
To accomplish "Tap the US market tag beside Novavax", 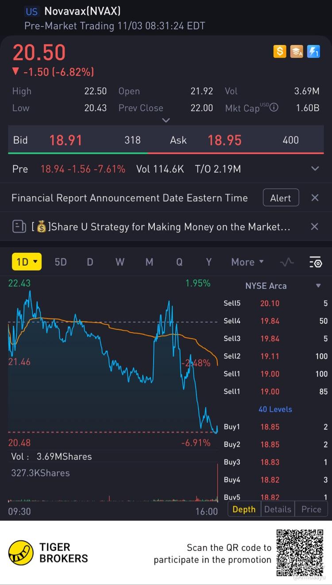I will click(x=32, y=12).
